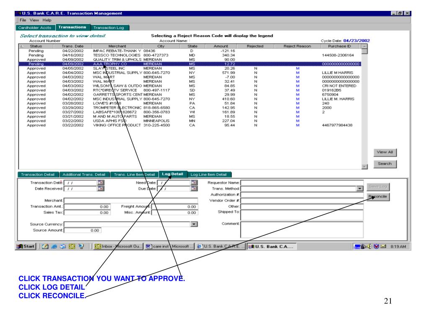Open the Windows Start menu

pyautogui.click(x=26, y=247)
